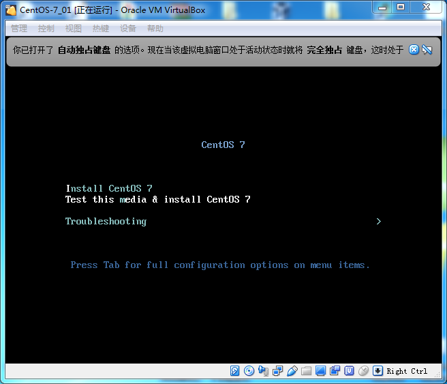Click the optical disc drive status icon

[x=249, y=371]
